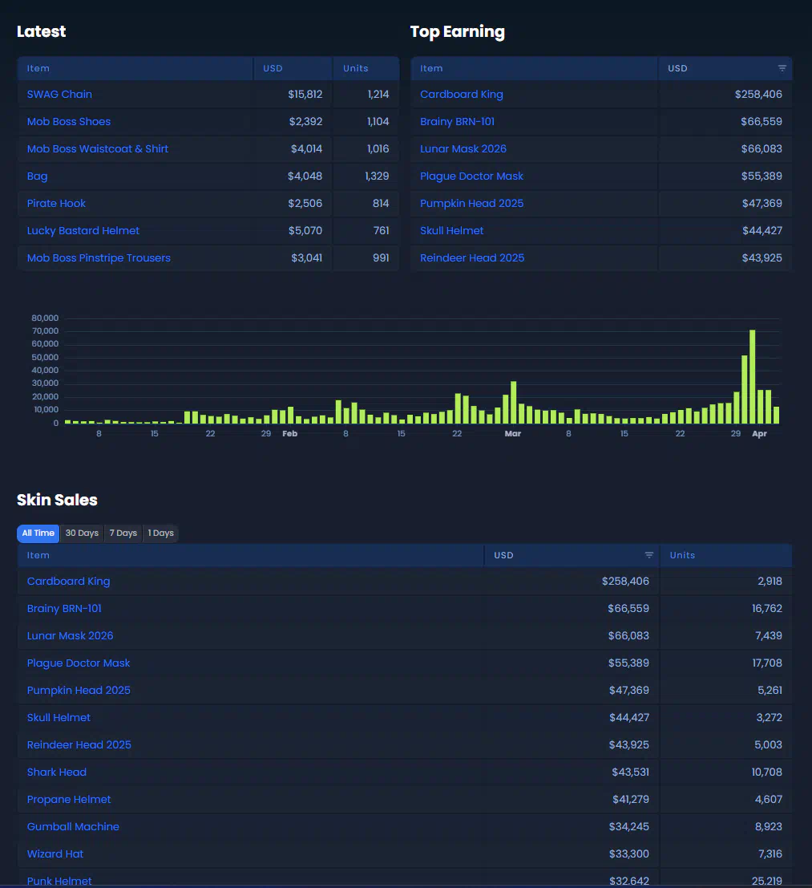
Task: Open the Gumball Machine item
Action: [73, 827]
